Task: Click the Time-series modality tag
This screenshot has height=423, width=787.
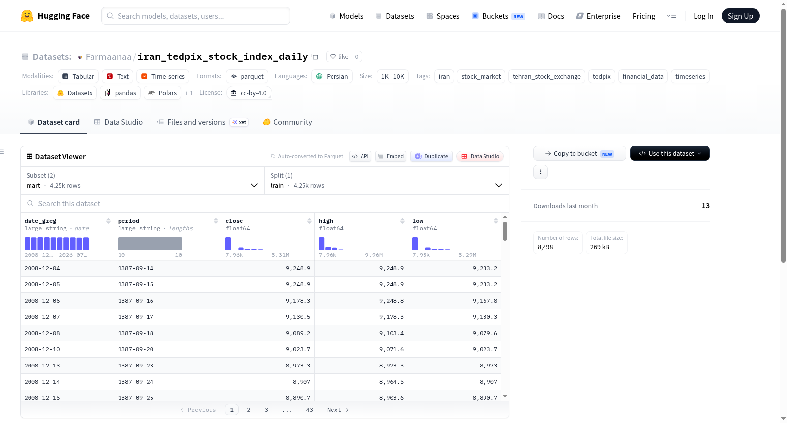Action: (x=163, y=76)
